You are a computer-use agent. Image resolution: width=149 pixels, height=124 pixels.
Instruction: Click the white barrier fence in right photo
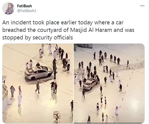[x=127, y=66]
